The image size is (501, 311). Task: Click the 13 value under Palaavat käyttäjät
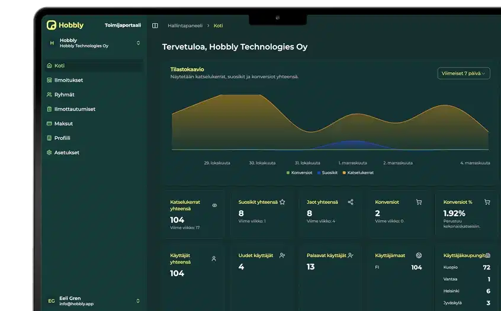click(310, 267)
